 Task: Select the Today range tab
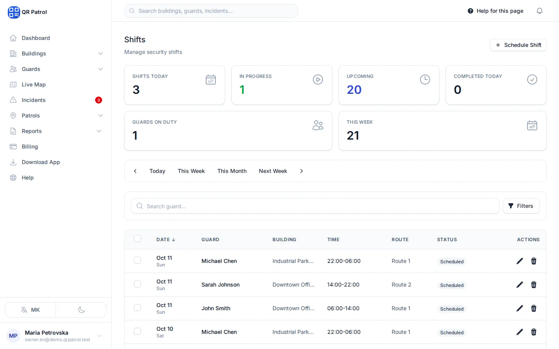pyautogui.click(x=157, y=171)
